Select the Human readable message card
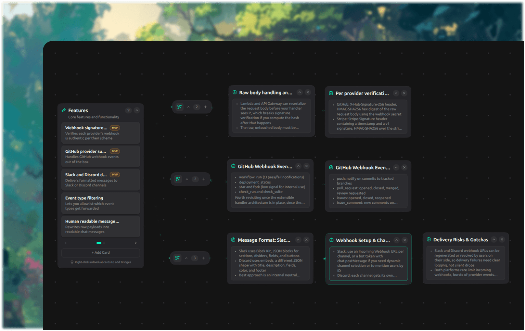Viewport: 525px width, 331px height. click(101, 226)
